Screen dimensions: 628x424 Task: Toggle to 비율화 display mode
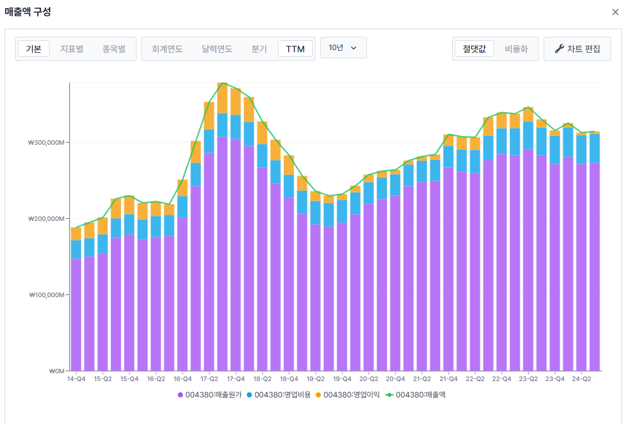point(516,49)
